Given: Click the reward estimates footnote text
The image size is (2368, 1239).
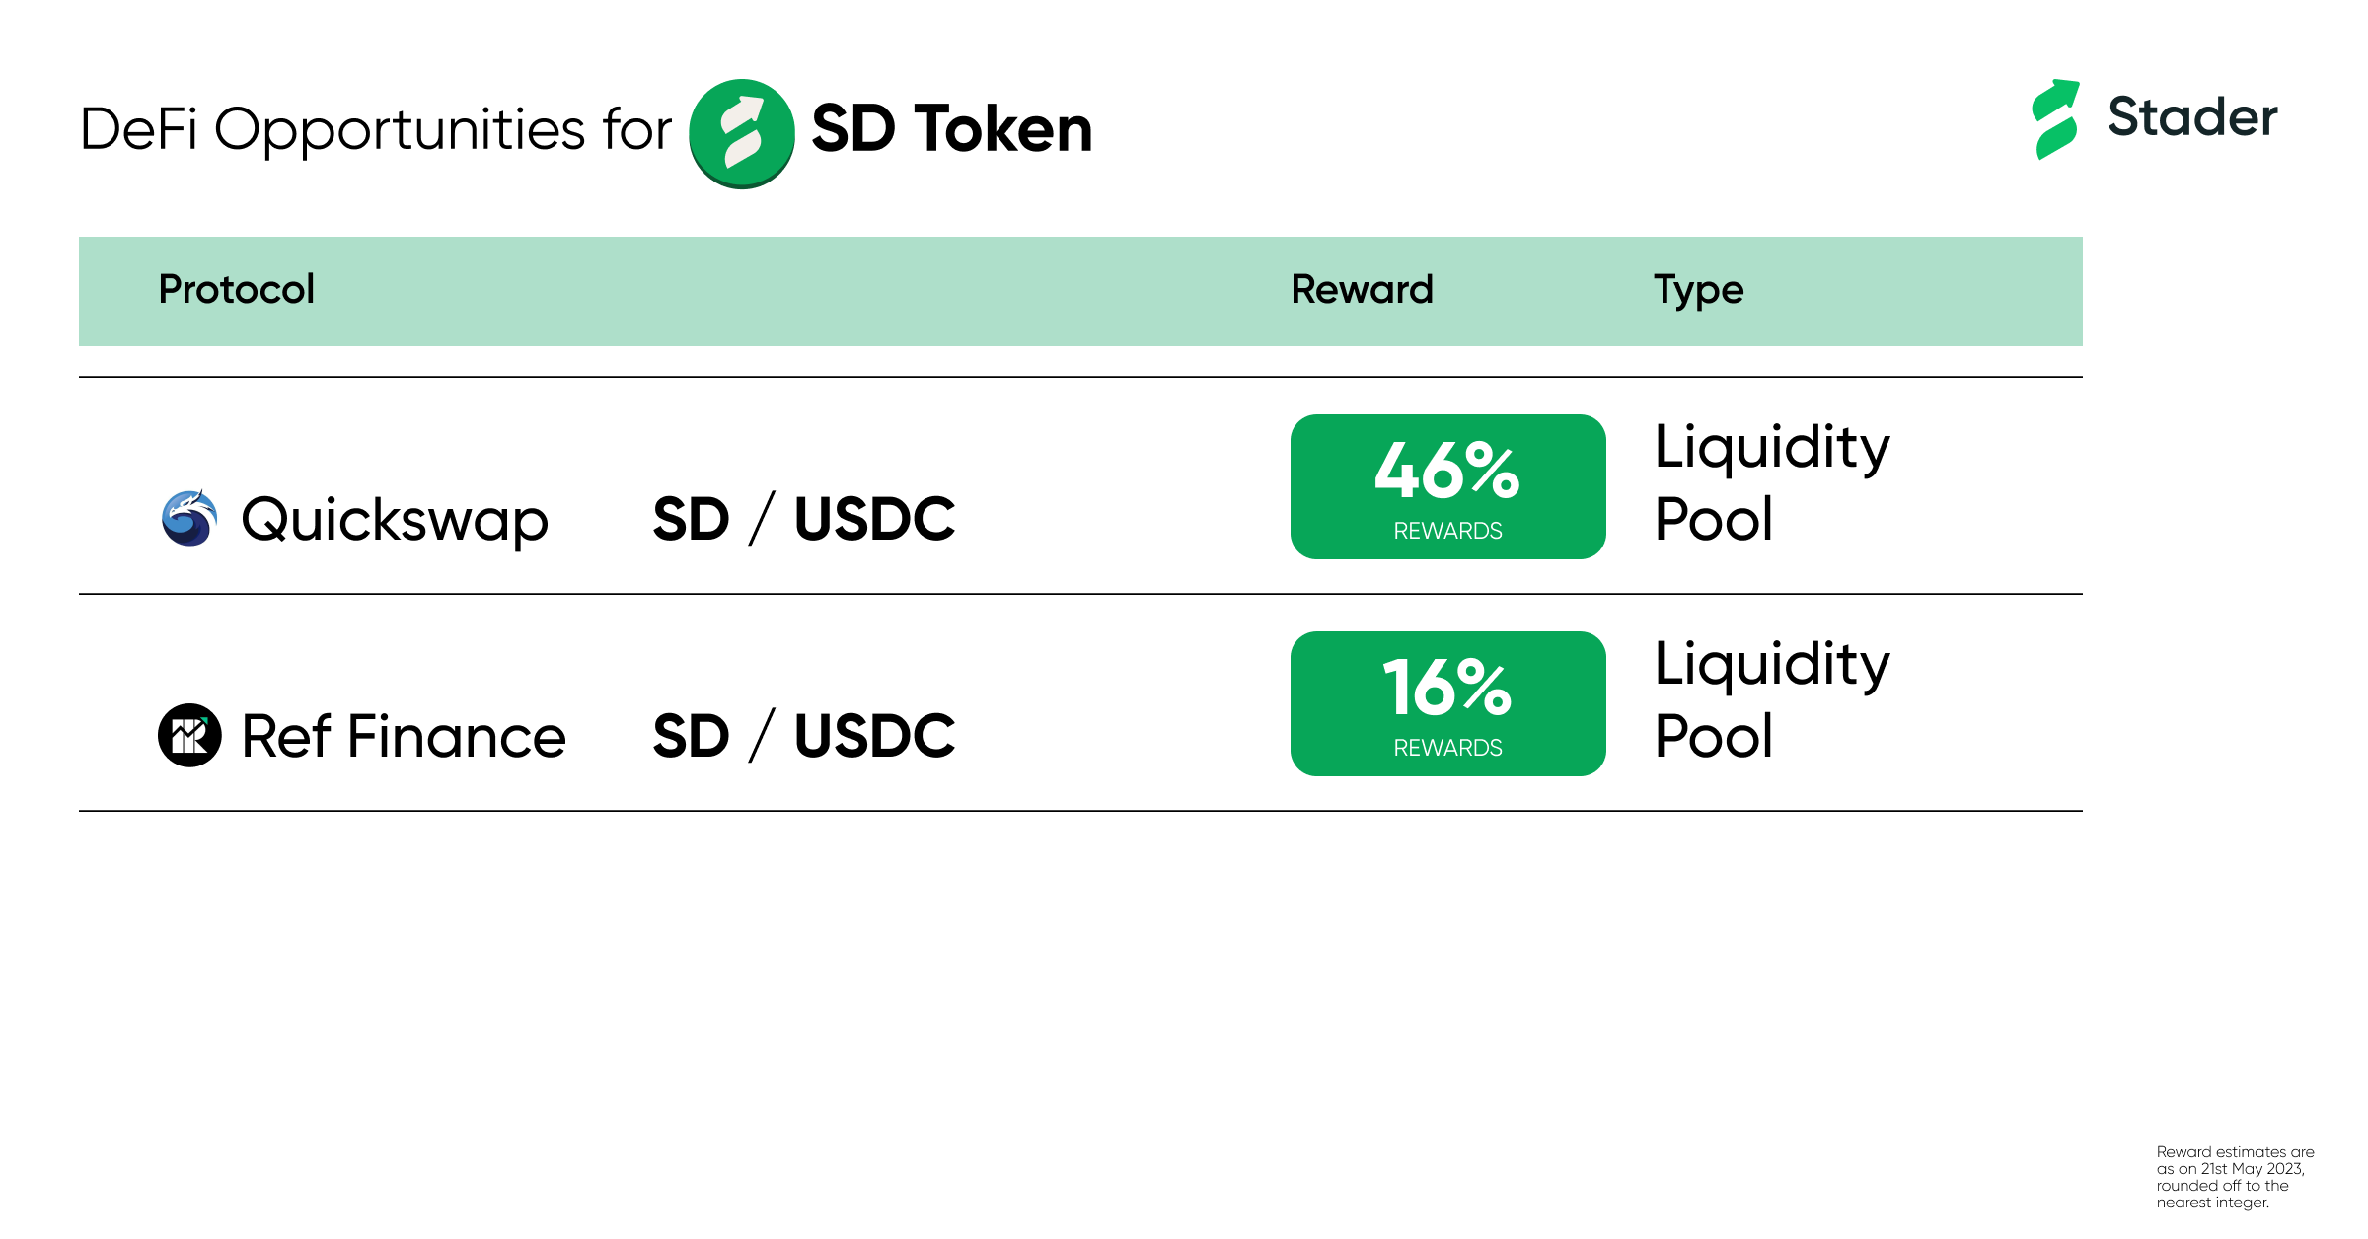Looking at the screenshot, I should 2235,1177.
